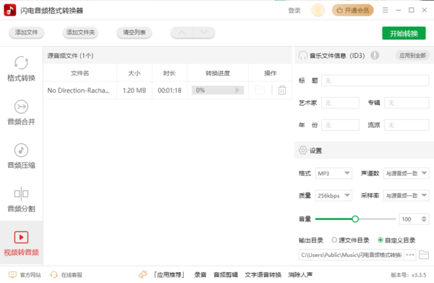Switch to 音频合并 audio merge
The width and height of the screenshot is (434, 283).
point(21,113)
